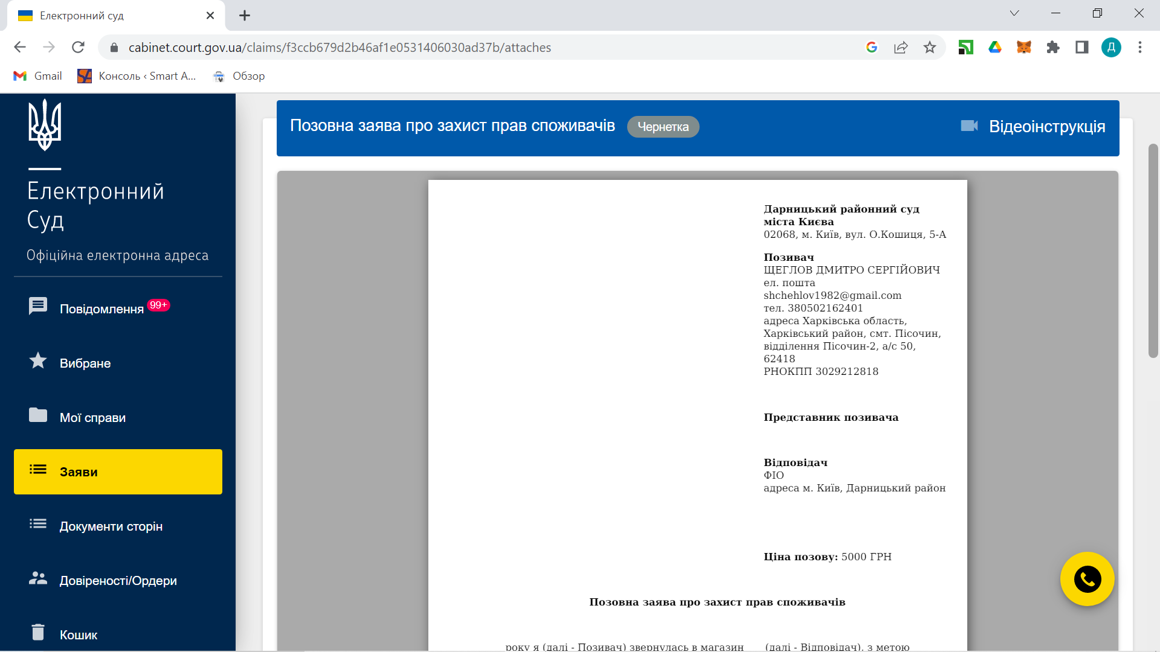
Task: Click the share page icon
Action: [900, 47]
